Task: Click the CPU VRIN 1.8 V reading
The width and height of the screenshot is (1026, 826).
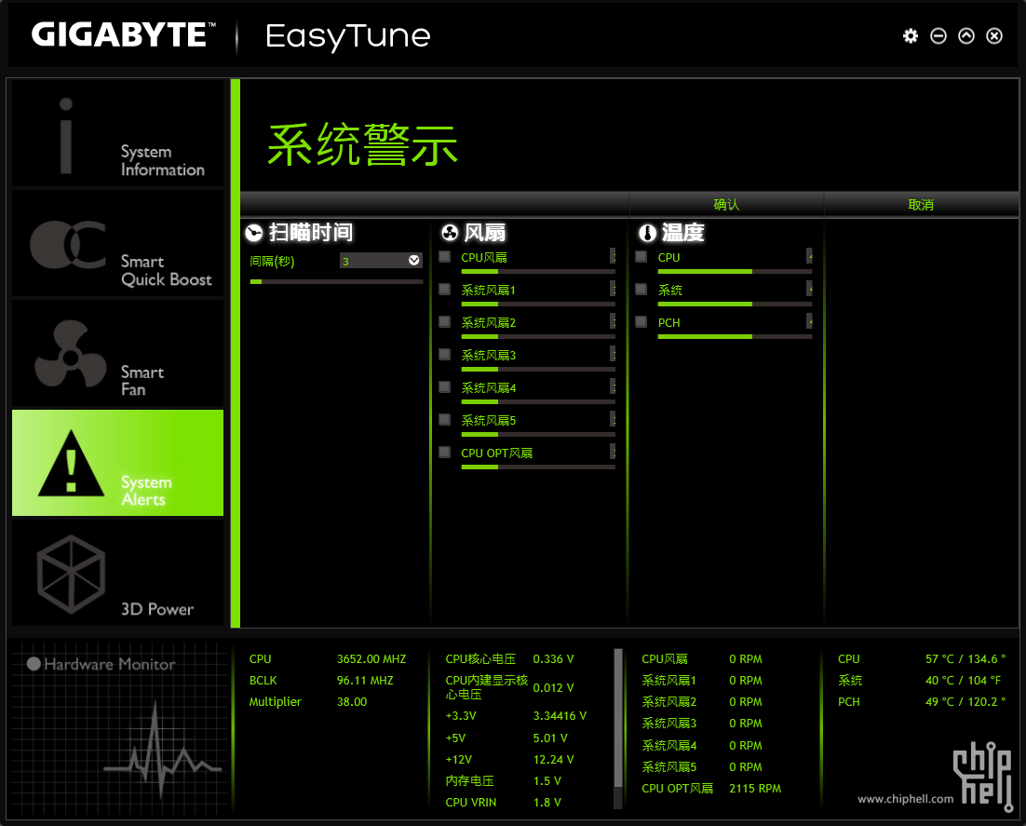Action: 547,803
